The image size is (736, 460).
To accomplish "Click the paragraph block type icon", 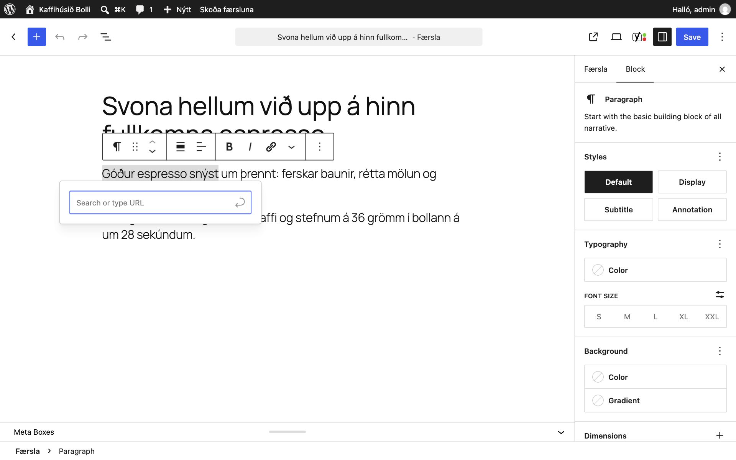I will [117, 146].
